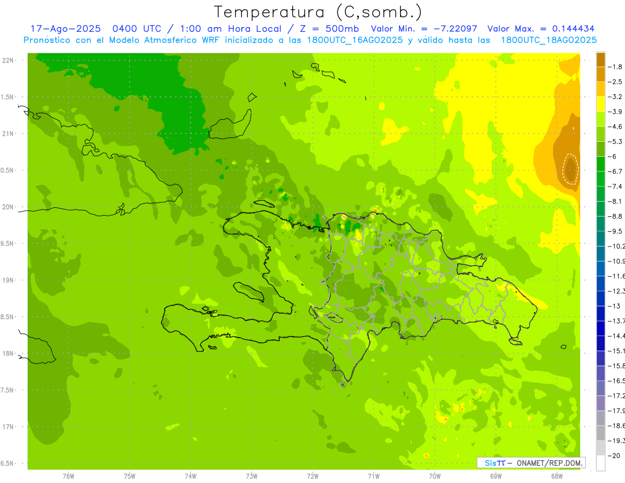Click the '72W' longitude label
This screenshot has height=483, width=625.
(312, 476)
